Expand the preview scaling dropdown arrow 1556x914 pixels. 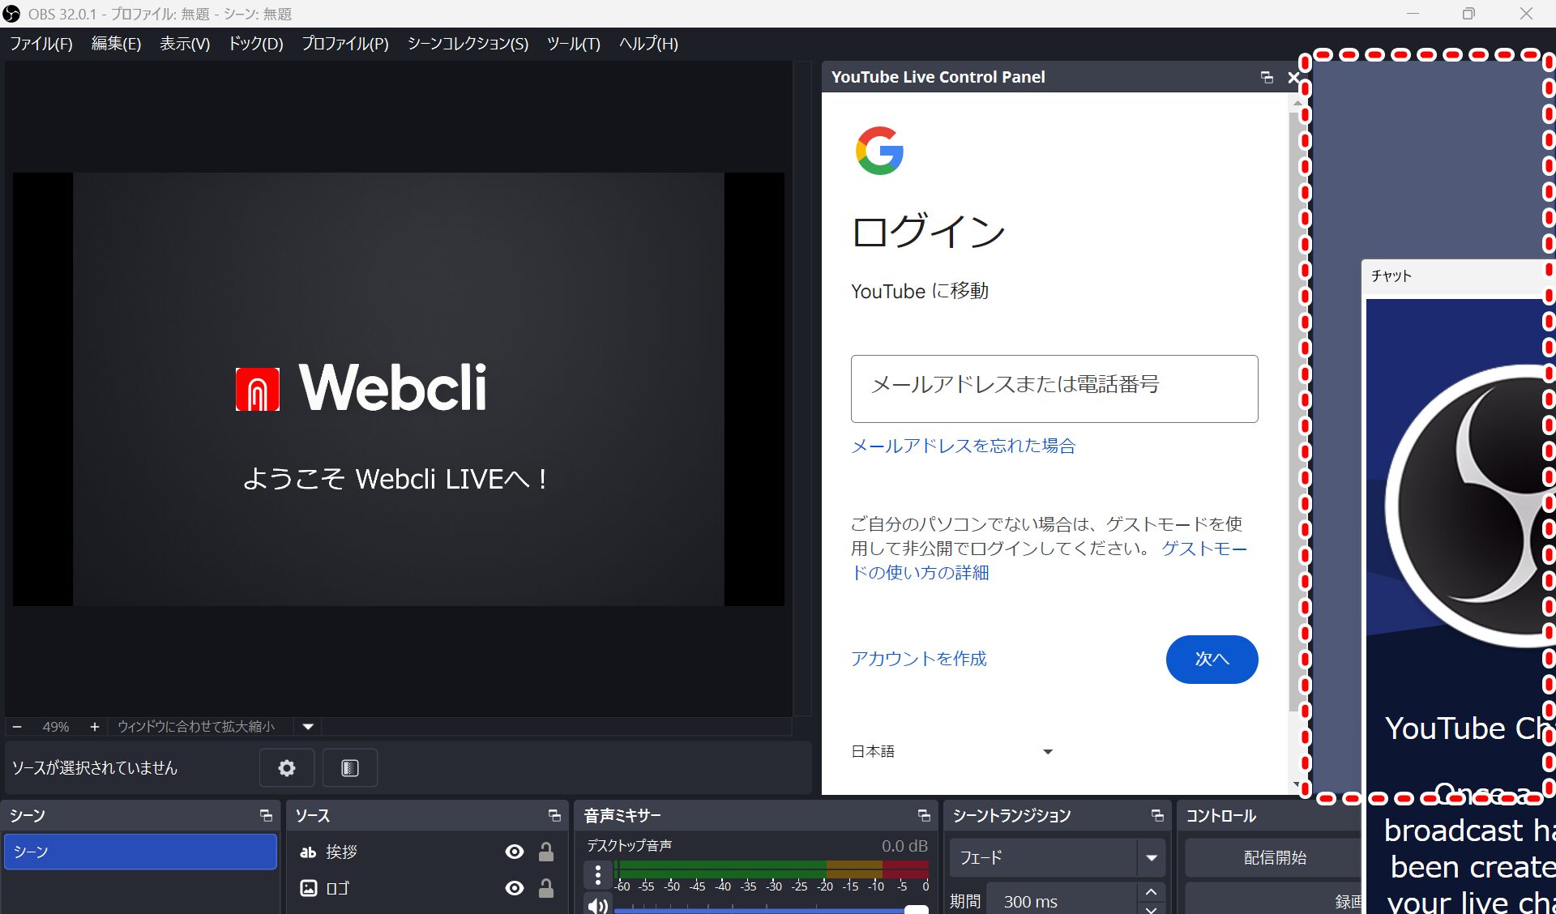coord(308,727)
